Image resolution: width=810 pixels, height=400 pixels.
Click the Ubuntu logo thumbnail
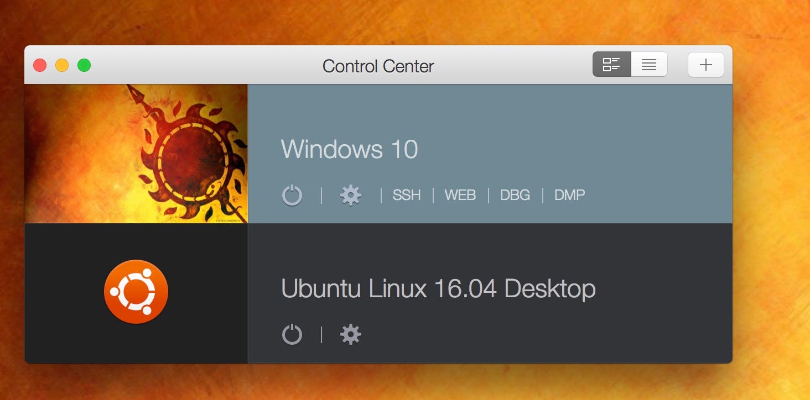pyautogui.click(x=136, y=292)
